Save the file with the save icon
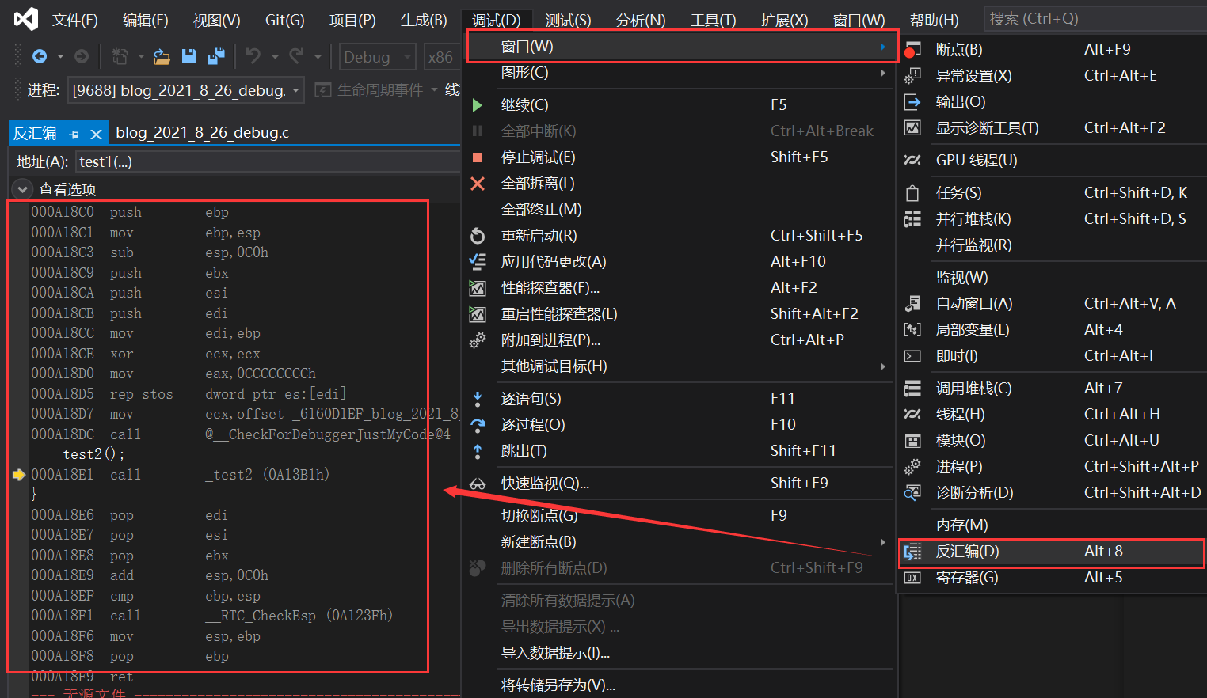 pyautogui.click(x=188, y=56)
